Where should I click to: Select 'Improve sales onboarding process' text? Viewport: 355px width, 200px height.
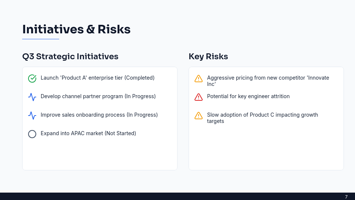[99, 115]
